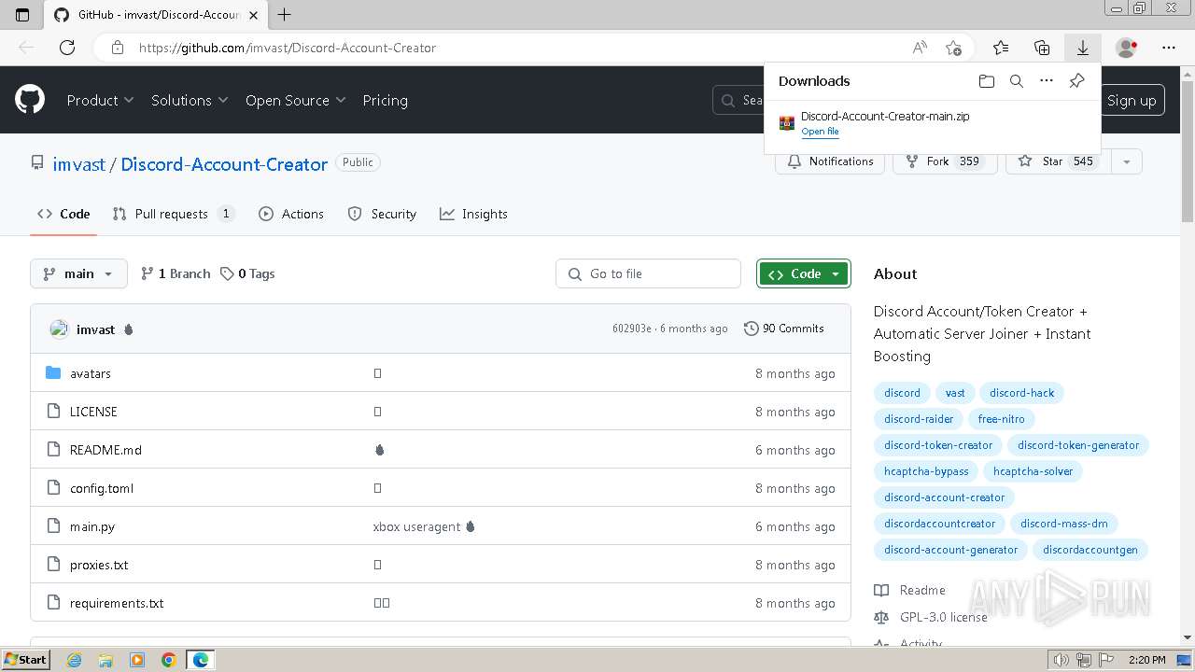
Task: Open the browser profile avatar
Action: (1126, 48)
